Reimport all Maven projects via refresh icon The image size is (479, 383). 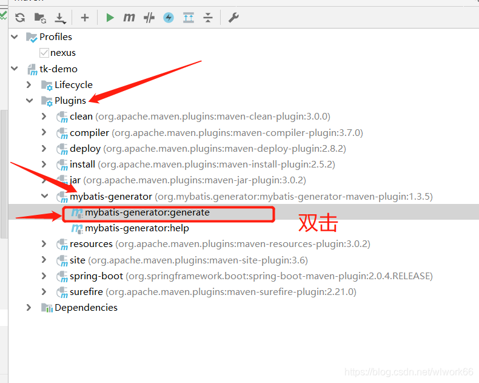(x=20, y=18)
